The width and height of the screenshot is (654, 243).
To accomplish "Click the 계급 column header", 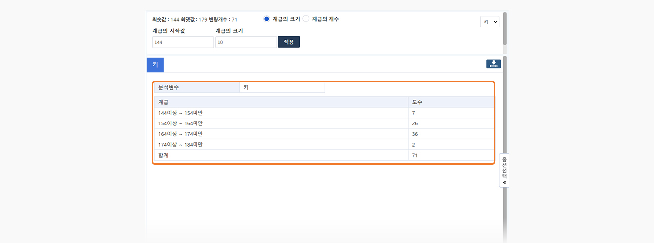I will coord(280,102).
